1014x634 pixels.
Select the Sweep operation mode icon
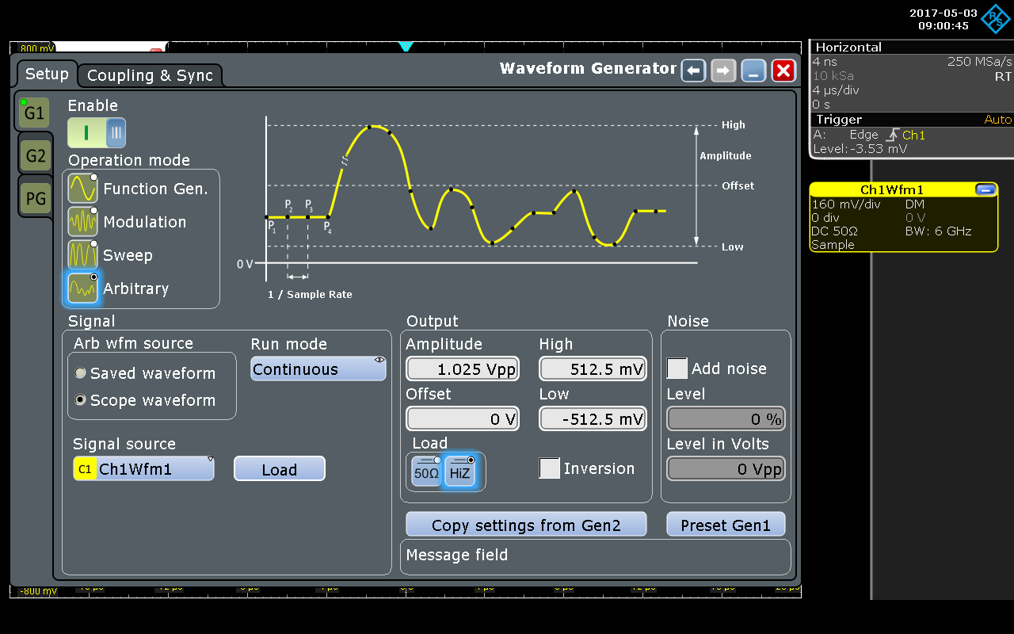click(83, 255)
